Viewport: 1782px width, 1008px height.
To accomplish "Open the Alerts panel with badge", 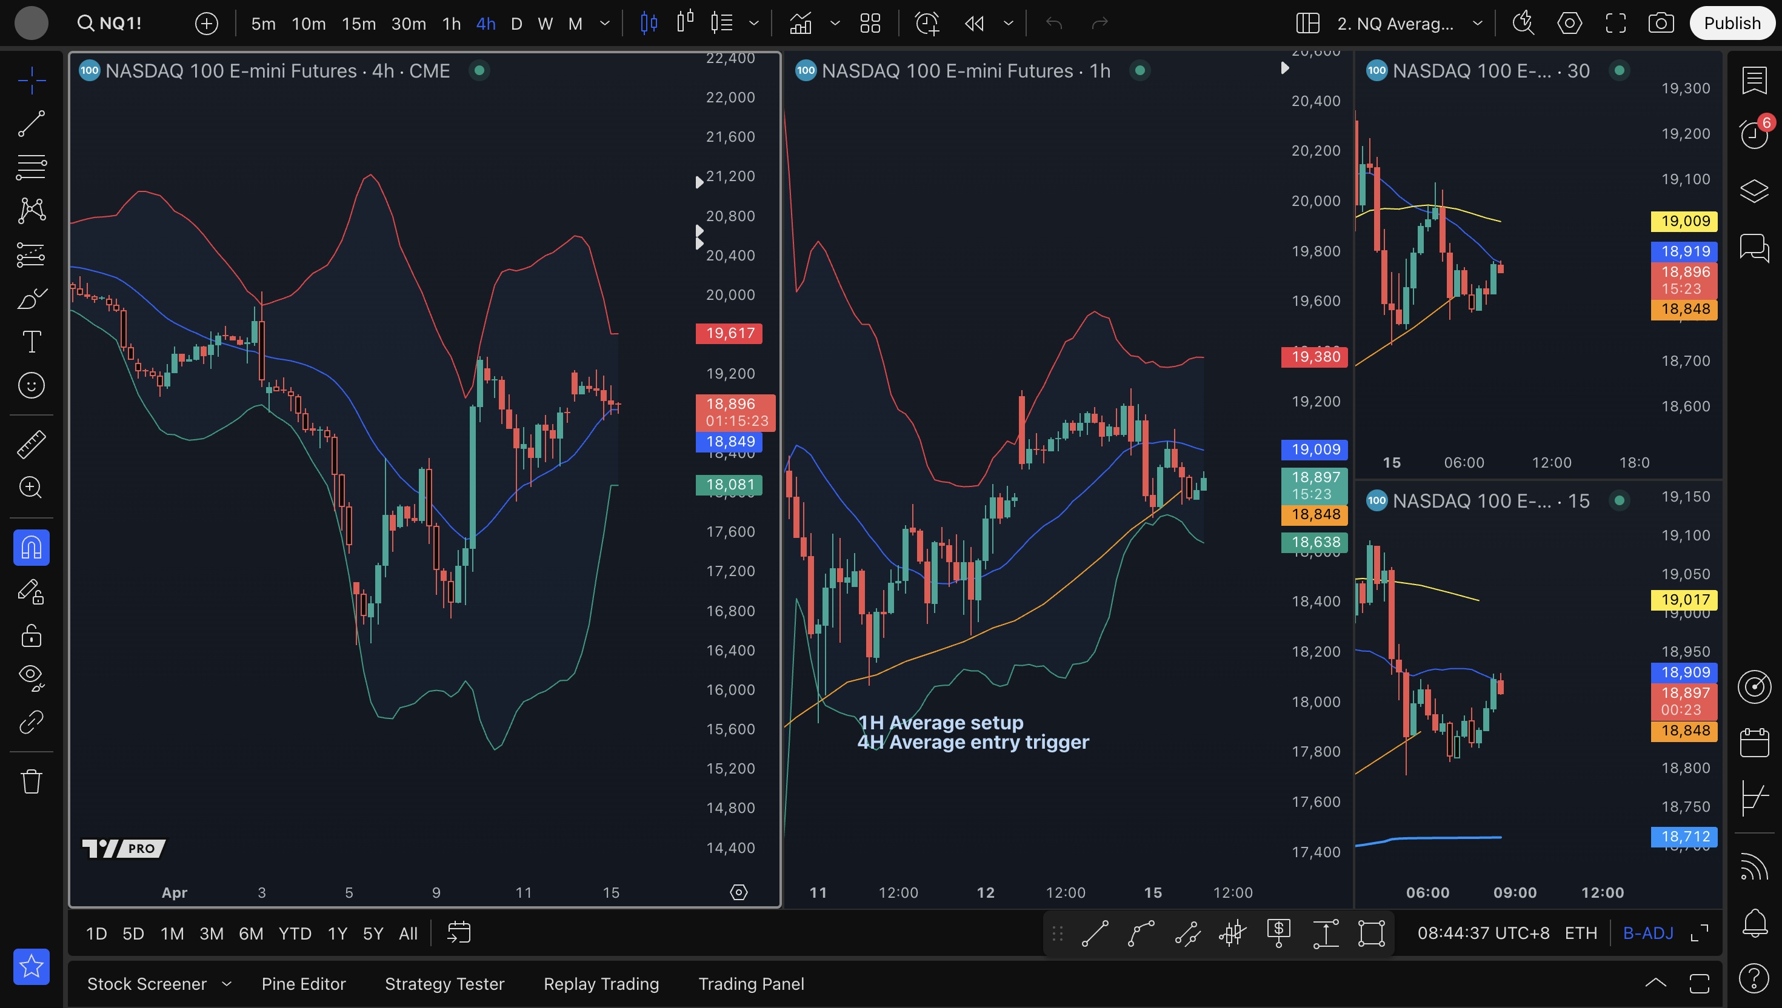I will point(1754,133).
